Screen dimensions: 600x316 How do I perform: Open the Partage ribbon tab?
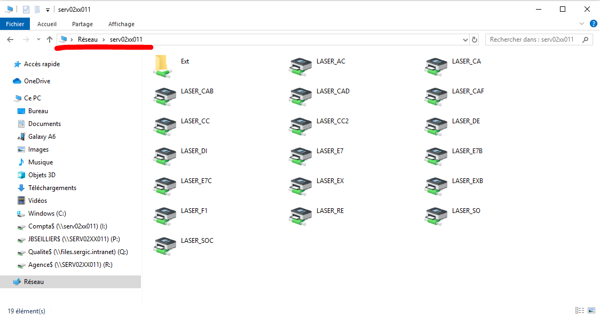[82, 23]
